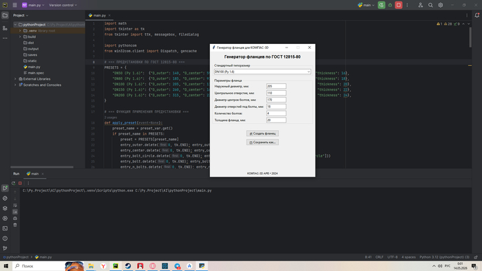
Task: Stop process in Run panel toolbar
Action: (x=20, y=183)
